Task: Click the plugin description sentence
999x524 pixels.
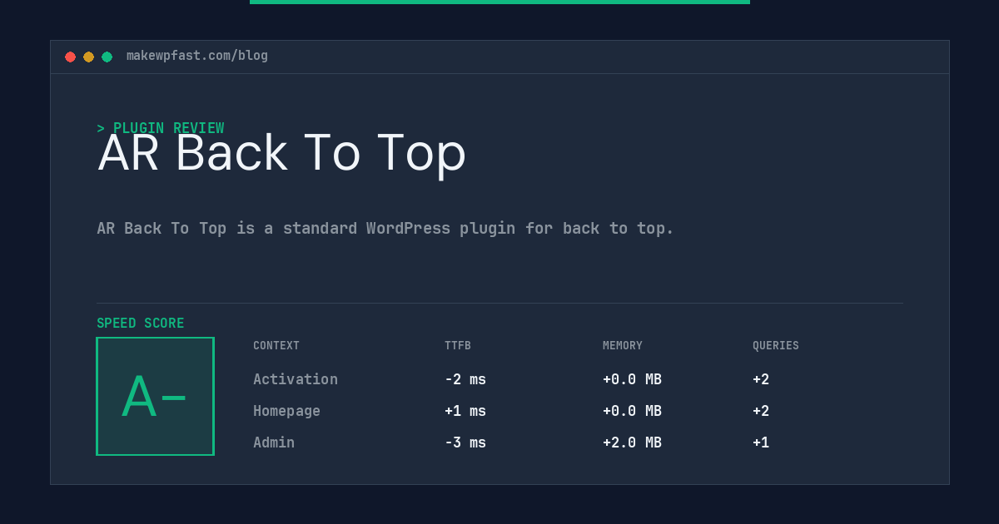Action: click(385, 228)
